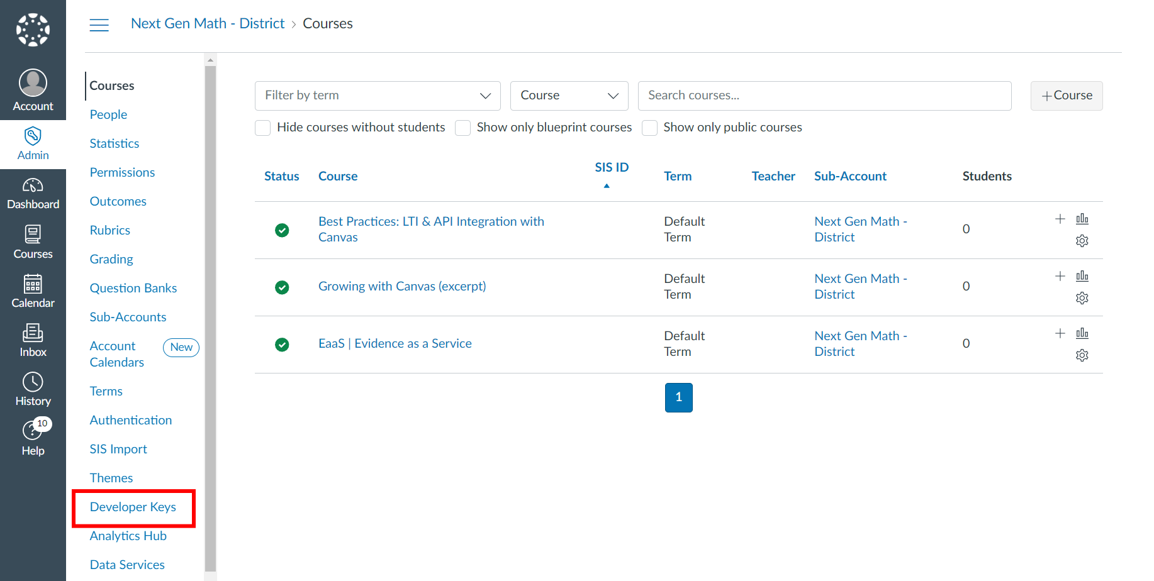The height and width of the screenshot is (581, 1154).
Task: Open Sub-Accounts in account navigation
Action: click(128, 317)
